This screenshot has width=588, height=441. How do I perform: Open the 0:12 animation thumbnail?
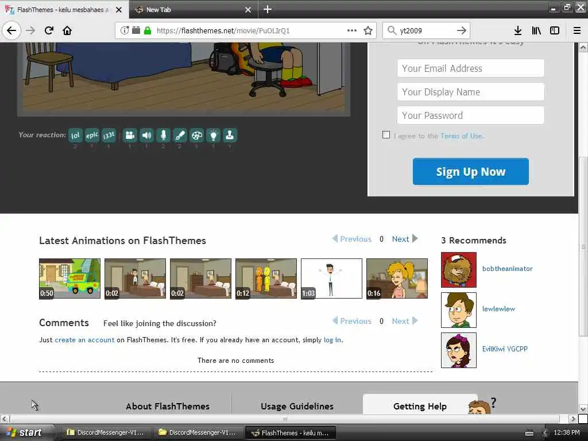click(x=266, y=278)
